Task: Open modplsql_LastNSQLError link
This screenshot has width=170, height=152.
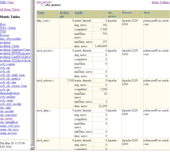Action: [x=15, y=57]
